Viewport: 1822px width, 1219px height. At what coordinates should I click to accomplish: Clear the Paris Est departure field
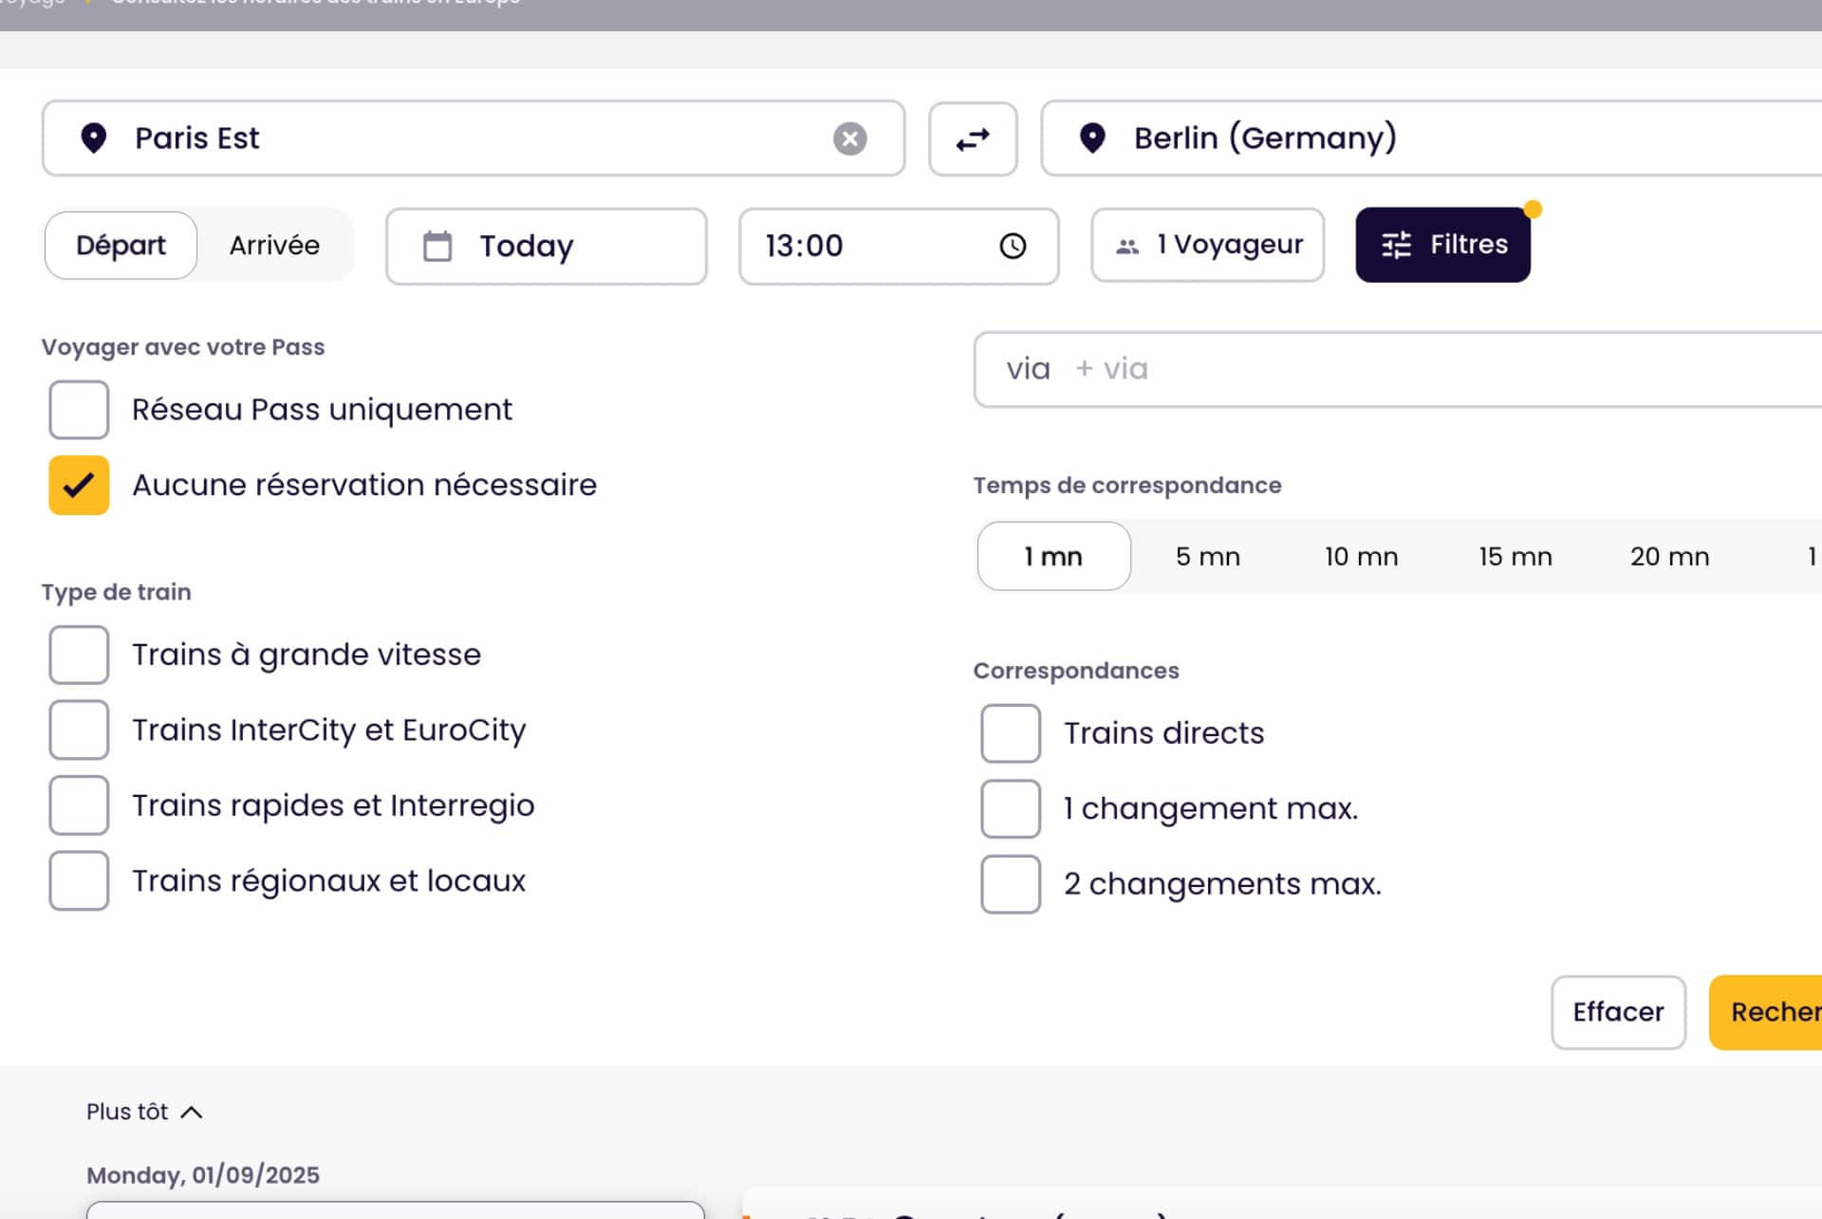tap(849, 139)
